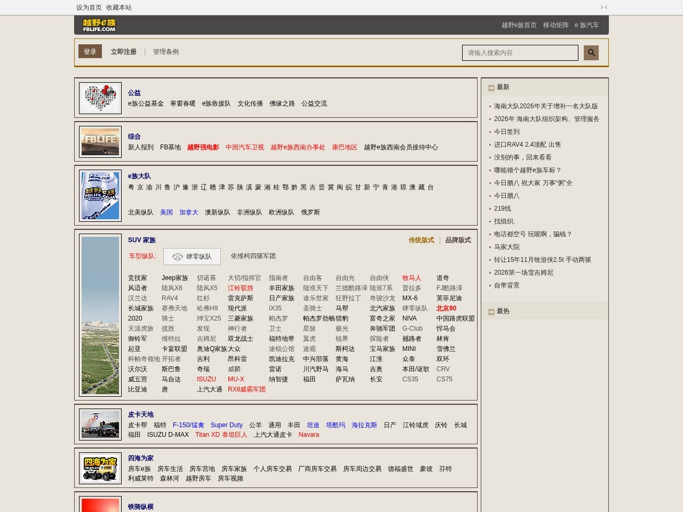The image size is (683, 512).
Task: Collapse the 最新 sidebar panel
Action: coord(491,87)
